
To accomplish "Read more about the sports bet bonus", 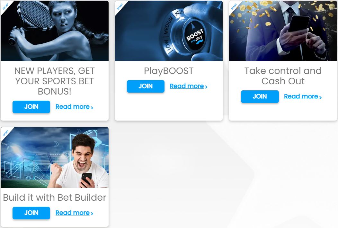I will 74,107.
